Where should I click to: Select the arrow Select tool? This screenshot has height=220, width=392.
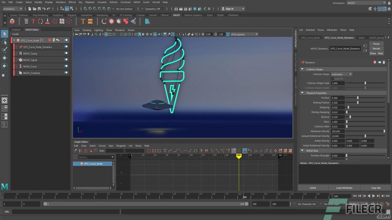click(5, 34)
